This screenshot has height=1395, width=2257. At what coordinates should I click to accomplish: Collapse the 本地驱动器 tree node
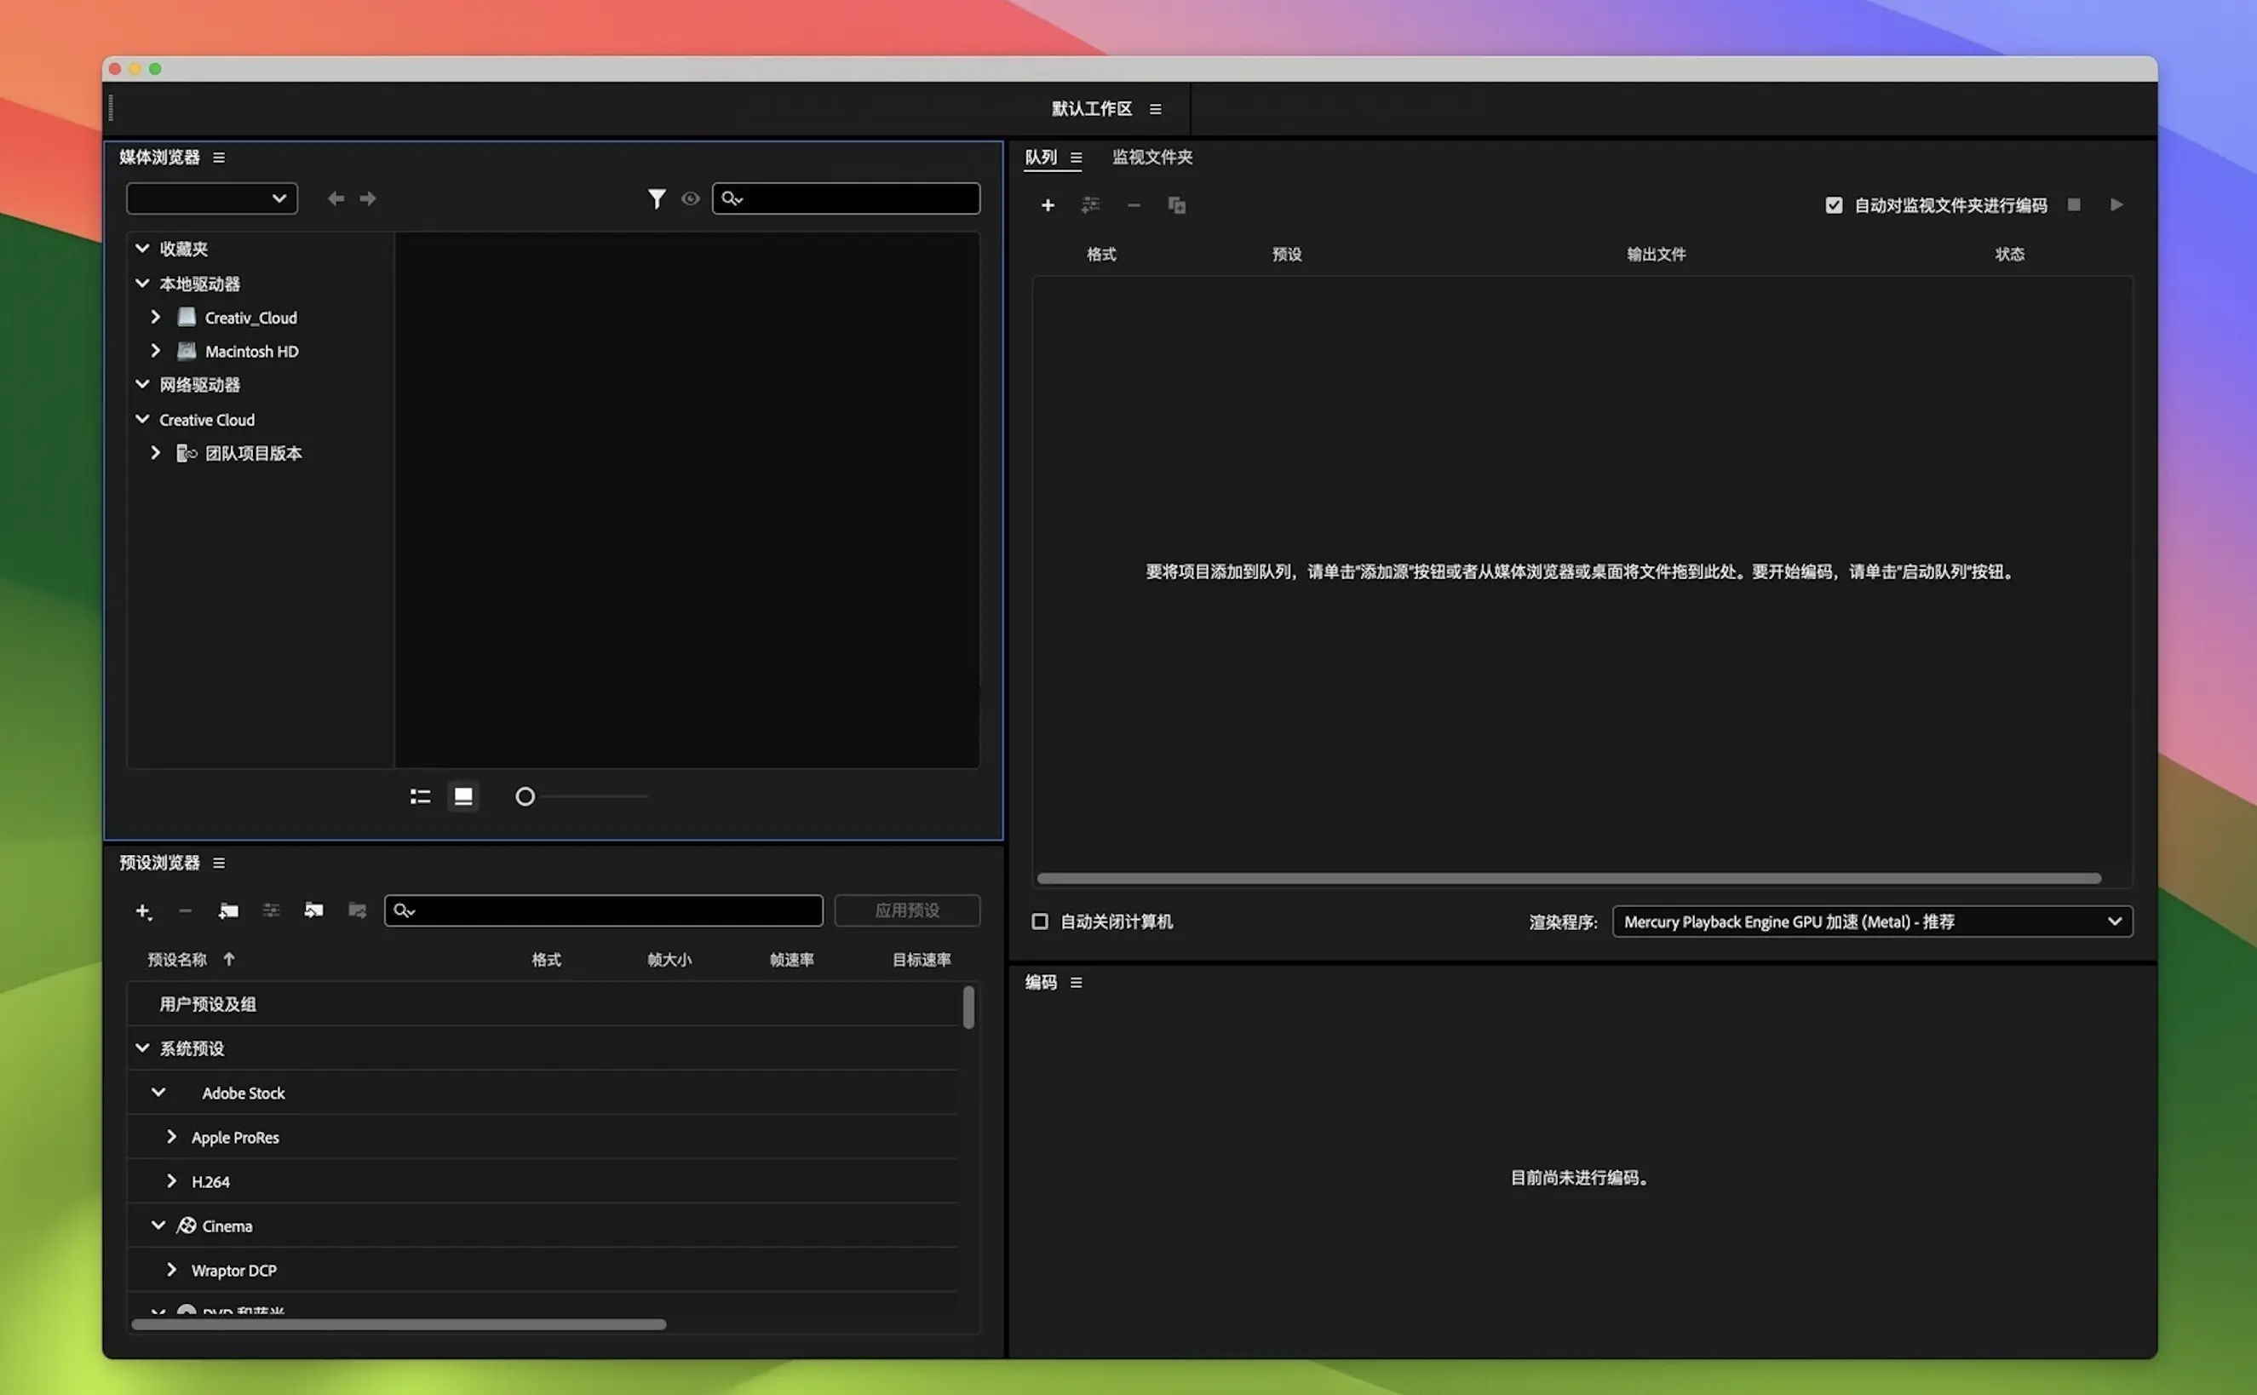[x=142, y=284]
